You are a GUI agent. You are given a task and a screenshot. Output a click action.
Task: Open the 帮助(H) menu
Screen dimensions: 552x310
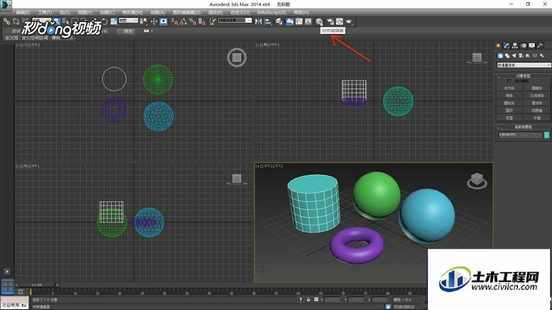point(301,13)
